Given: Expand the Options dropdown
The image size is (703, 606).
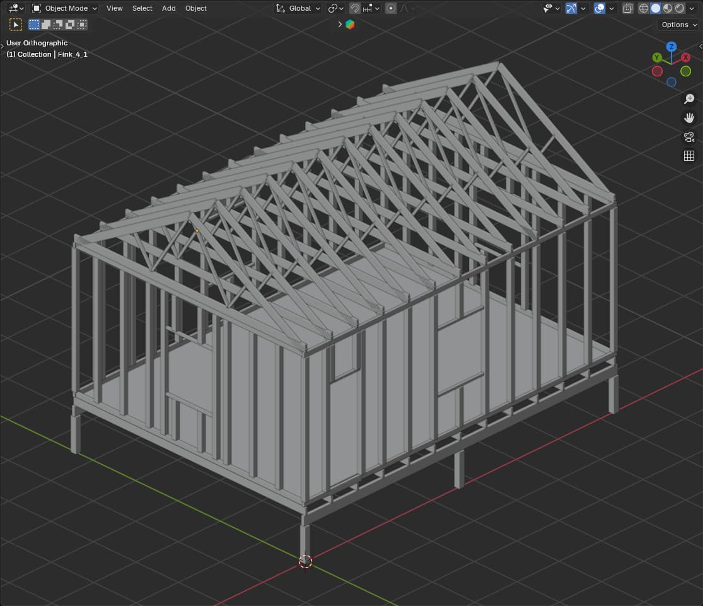Looking at the screenshot, I should click(x=678, y=25).
